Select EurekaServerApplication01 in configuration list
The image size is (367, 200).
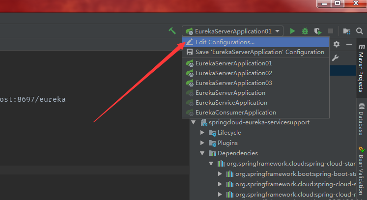point(255,63)
